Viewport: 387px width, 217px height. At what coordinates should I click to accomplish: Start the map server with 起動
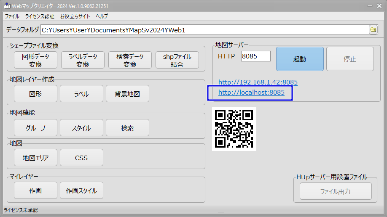[x=300, y=59]
